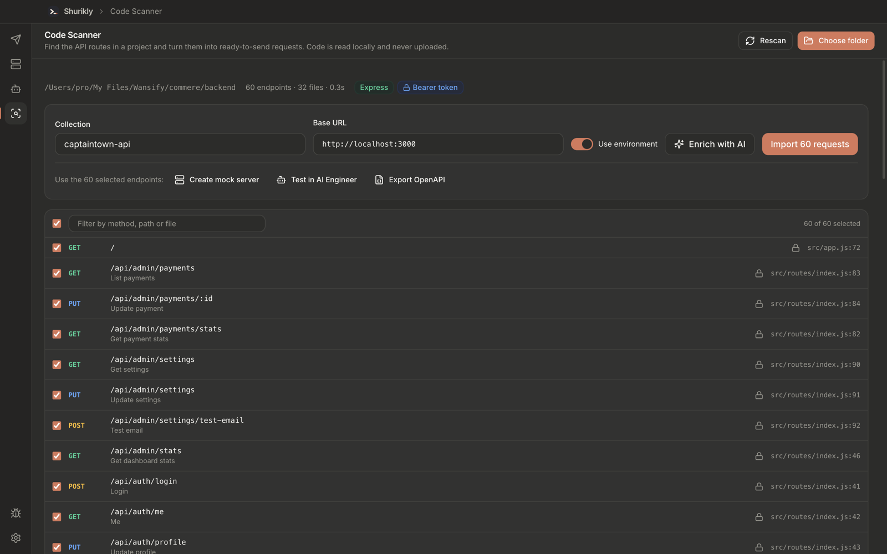This screenshot has height=554, width=887.
Task: Click the Bearer token badge
Action: click(430, 88)
